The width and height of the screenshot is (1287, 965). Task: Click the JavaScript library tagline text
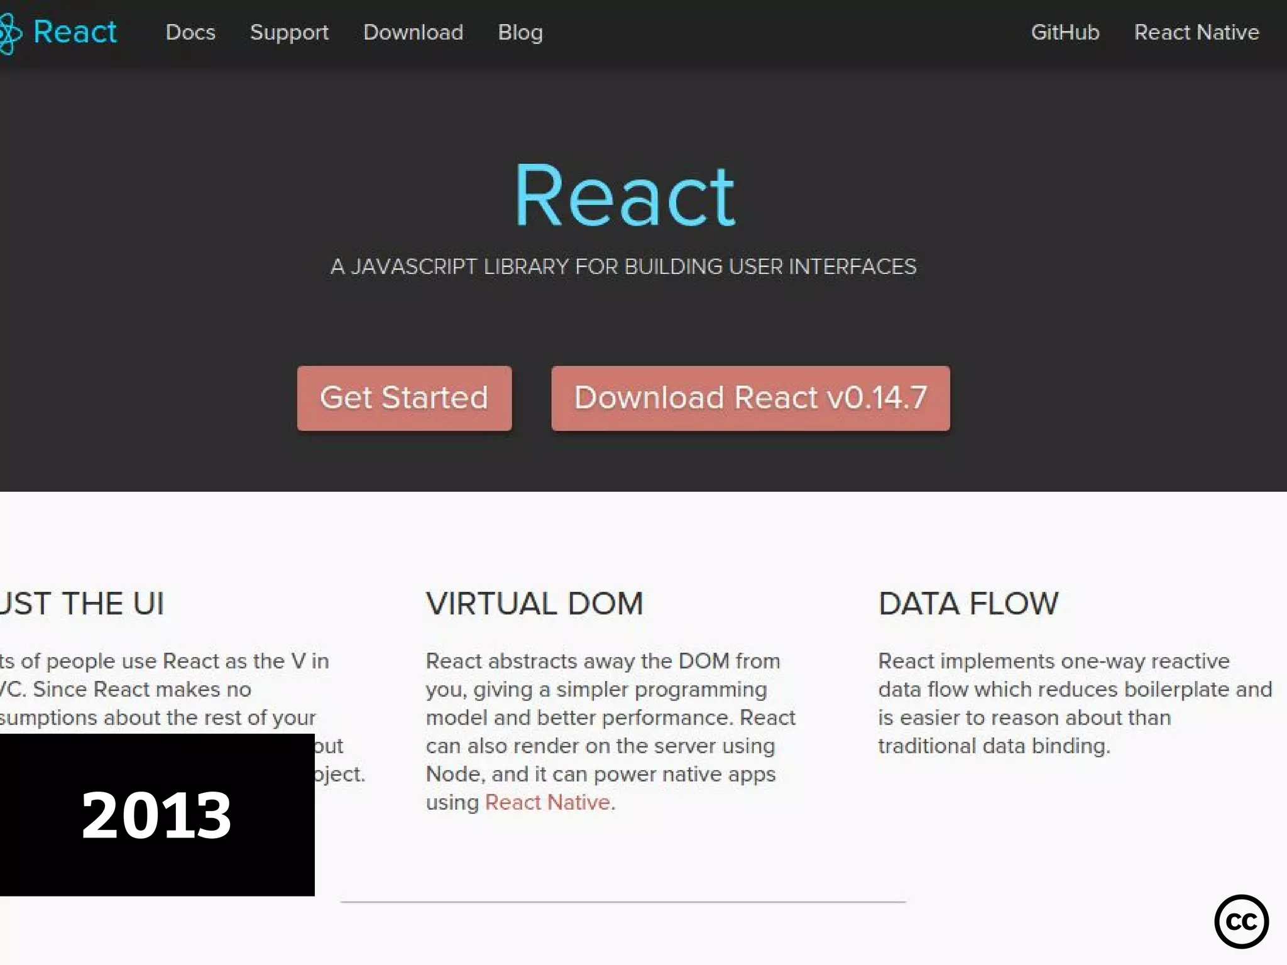click(623, 267)
